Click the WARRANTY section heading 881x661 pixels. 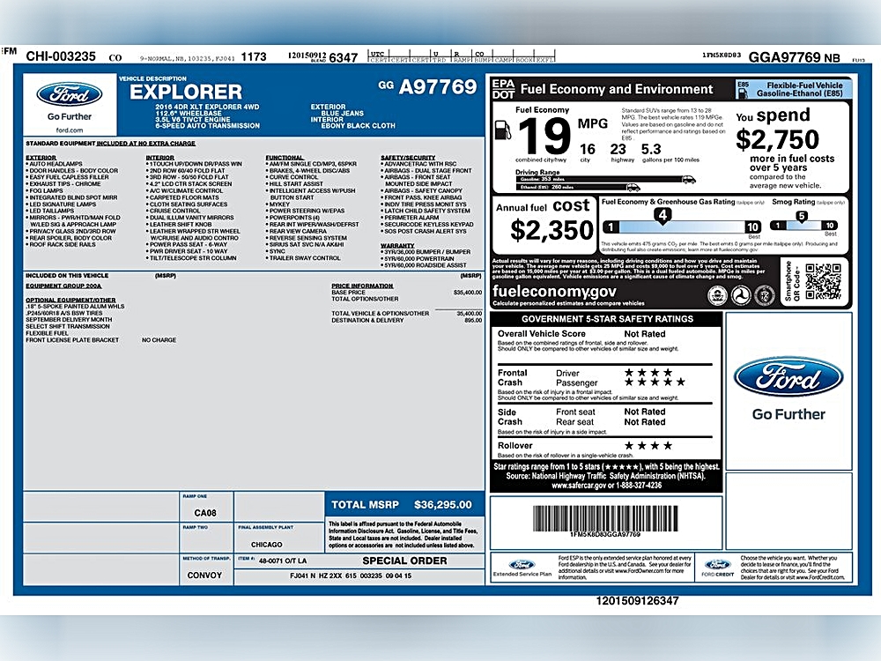[397, 246]
